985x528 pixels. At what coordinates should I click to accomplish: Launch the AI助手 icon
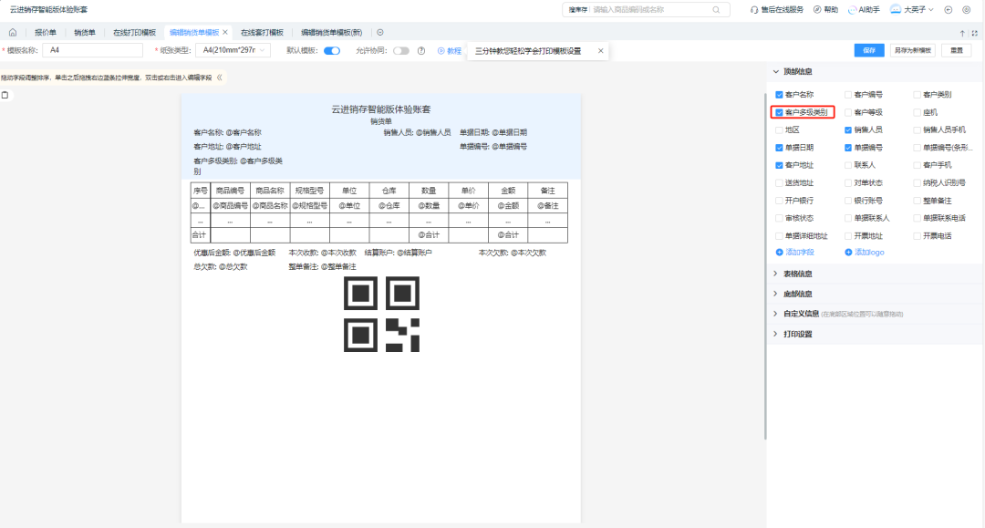coord(853,9)
